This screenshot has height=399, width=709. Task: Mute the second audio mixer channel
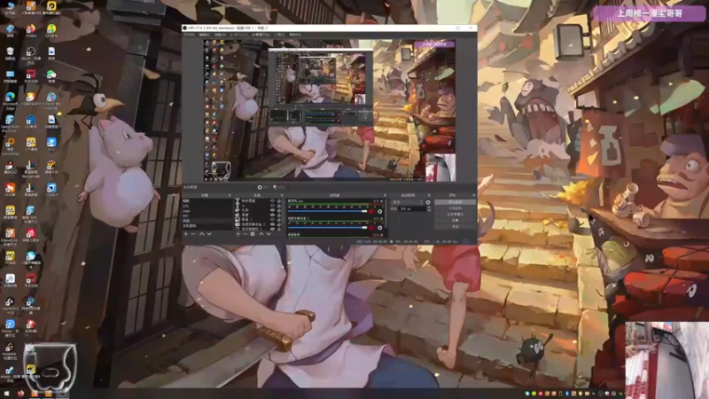[x=371, y=228]
